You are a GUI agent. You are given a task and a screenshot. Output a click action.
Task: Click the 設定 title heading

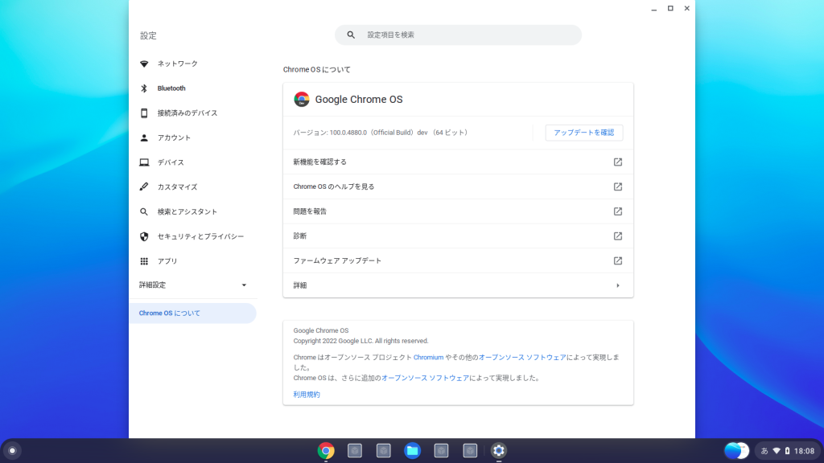(148, 35)
